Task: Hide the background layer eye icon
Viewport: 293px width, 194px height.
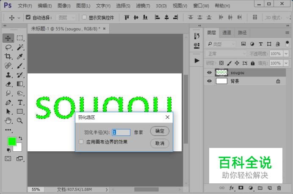Action: pyautogui.click(x=209, y=81)
